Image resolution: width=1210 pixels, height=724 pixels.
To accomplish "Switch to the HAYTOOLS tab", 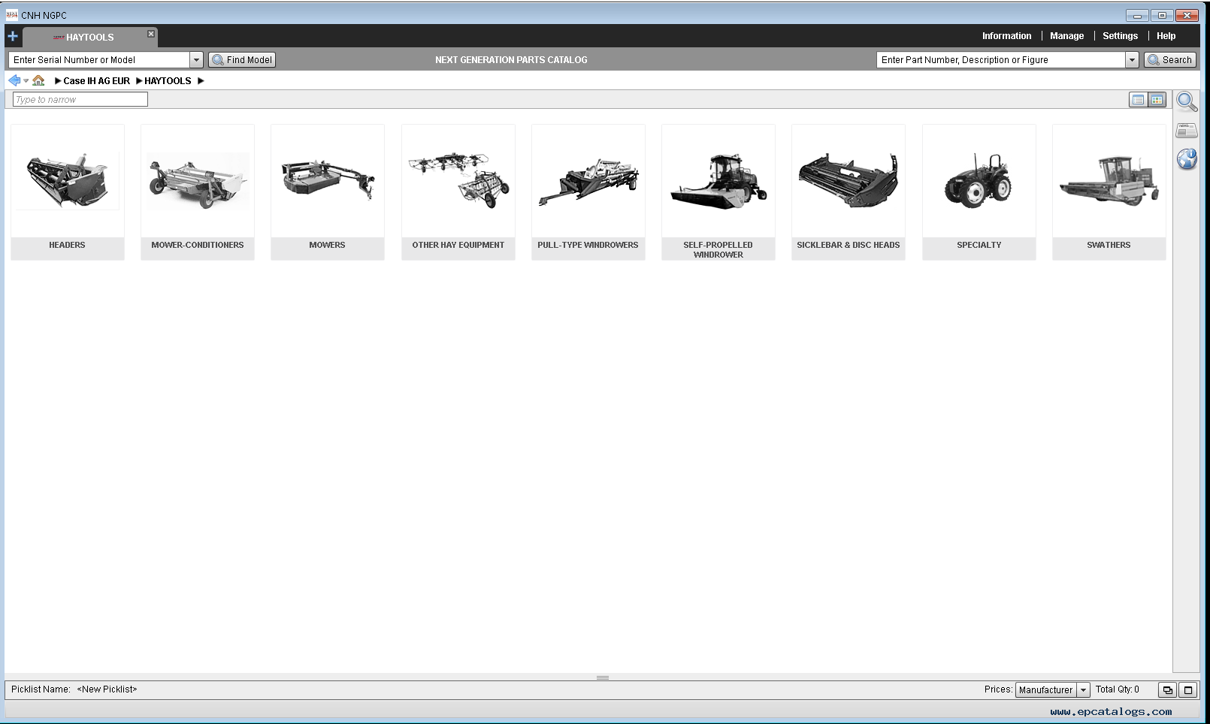I will [x=90, y=37].
